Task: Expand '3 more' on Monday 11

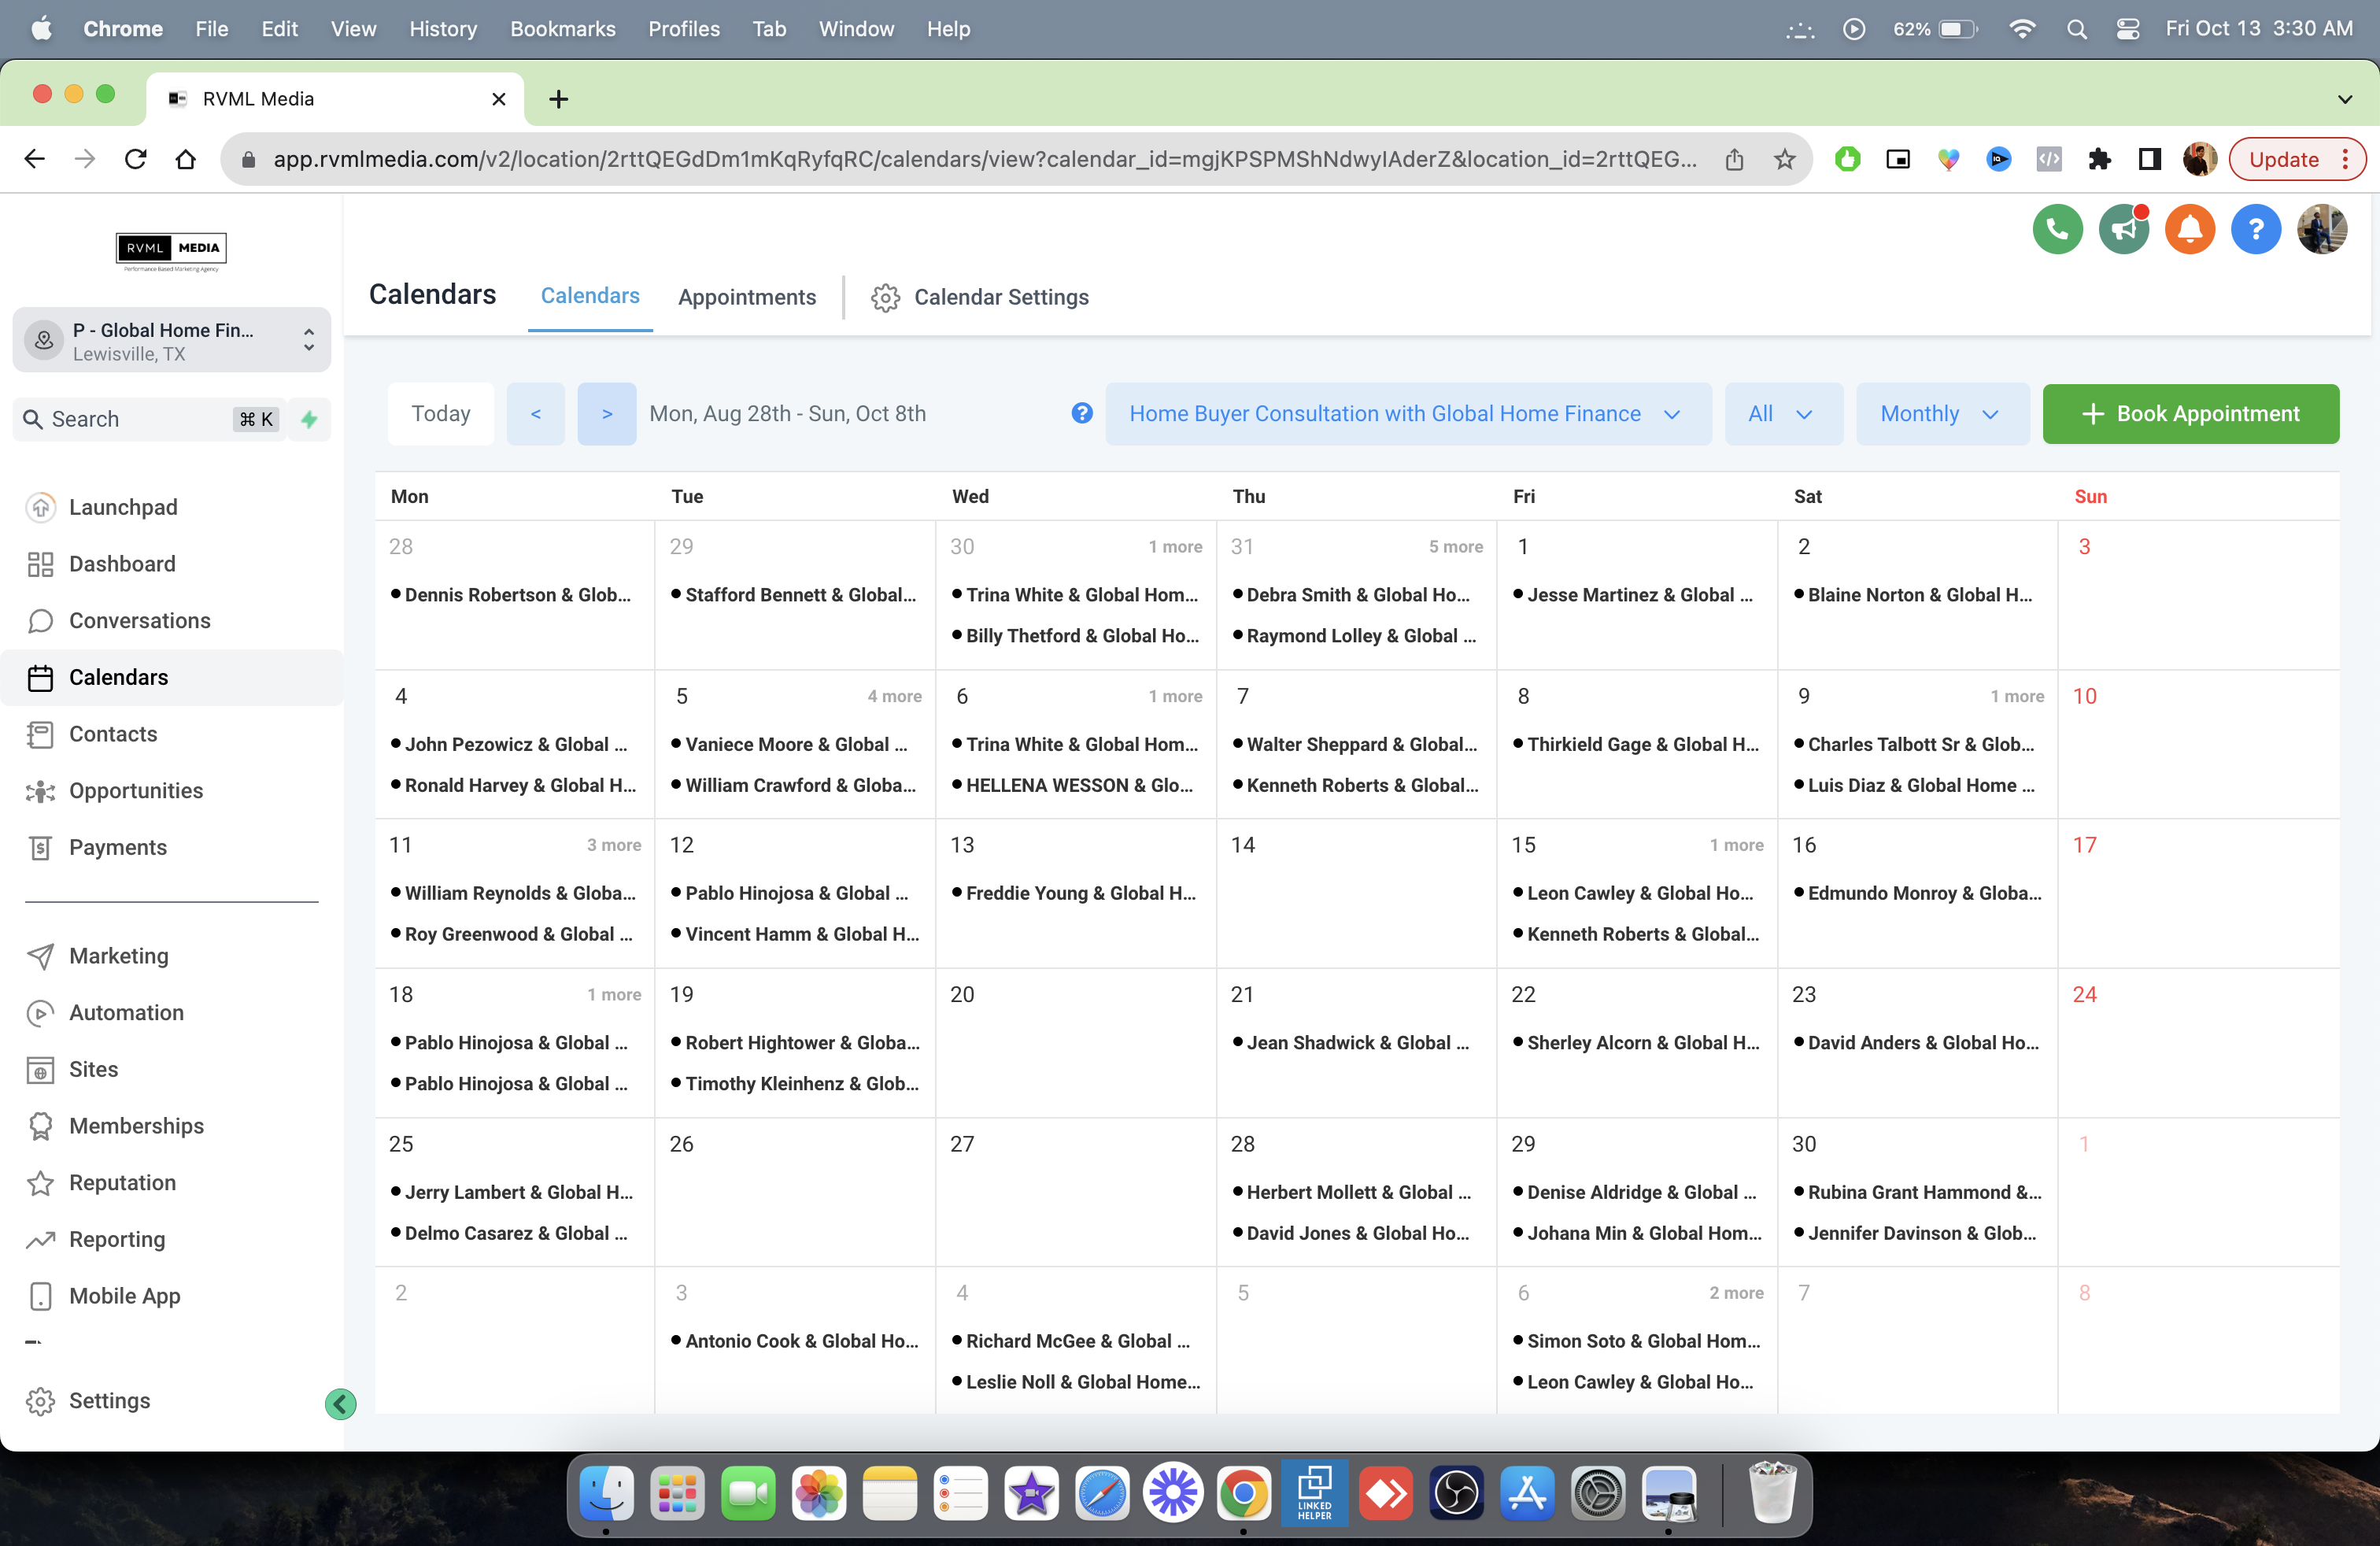Action: coord(614,845)
